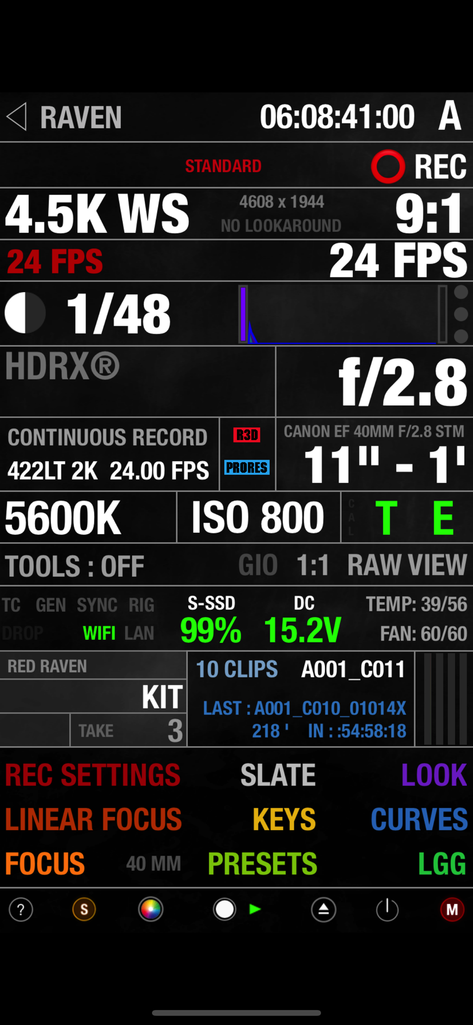Tap the eject media icon
The height and width of the screenshot is (1025, 473).
[324, 910]
